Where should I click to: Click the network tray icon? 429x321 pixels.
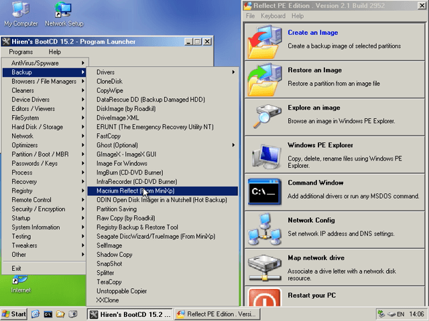point(381,314)
